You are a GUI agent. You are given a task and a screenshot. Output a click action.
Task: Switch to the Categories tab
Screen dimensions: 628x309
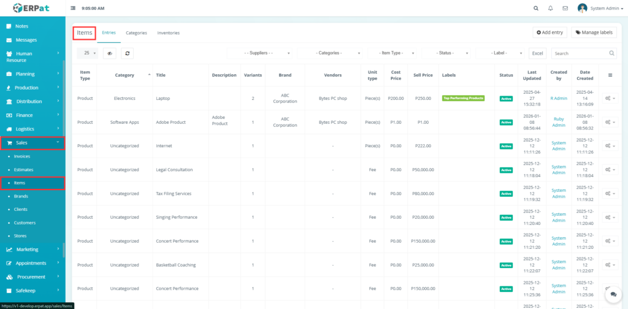[136, 32]
